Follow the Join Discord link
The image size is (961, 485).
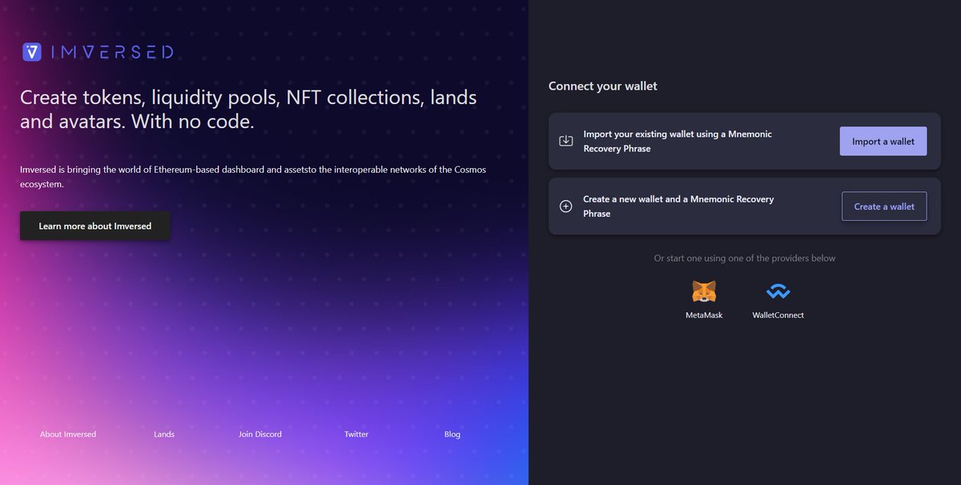point(260,435)
